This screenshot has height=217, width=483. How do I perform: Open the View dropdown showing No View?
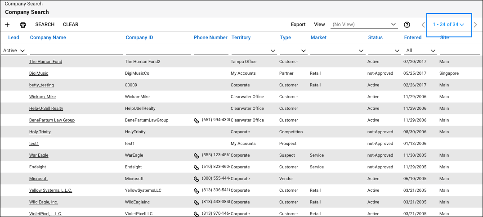pyautogui.click(x=364, y=24)
